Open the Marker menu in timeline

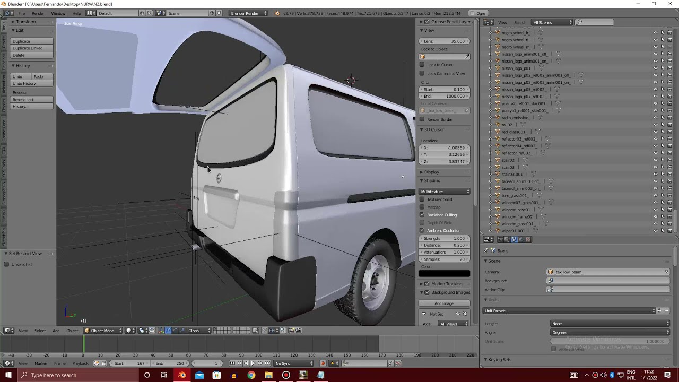[x=41, y=363]
